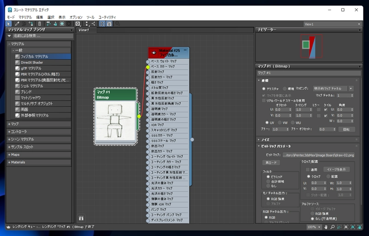Click Bitmap node sketch thumbnail
Screen dimensions: 369x236
(x=116, y=121)
